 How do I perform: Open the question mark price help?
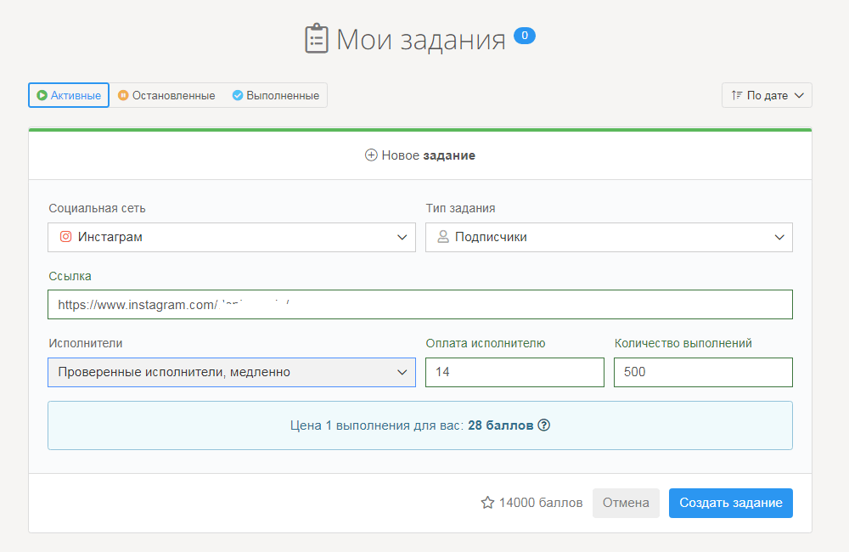[x=544, y=425]
